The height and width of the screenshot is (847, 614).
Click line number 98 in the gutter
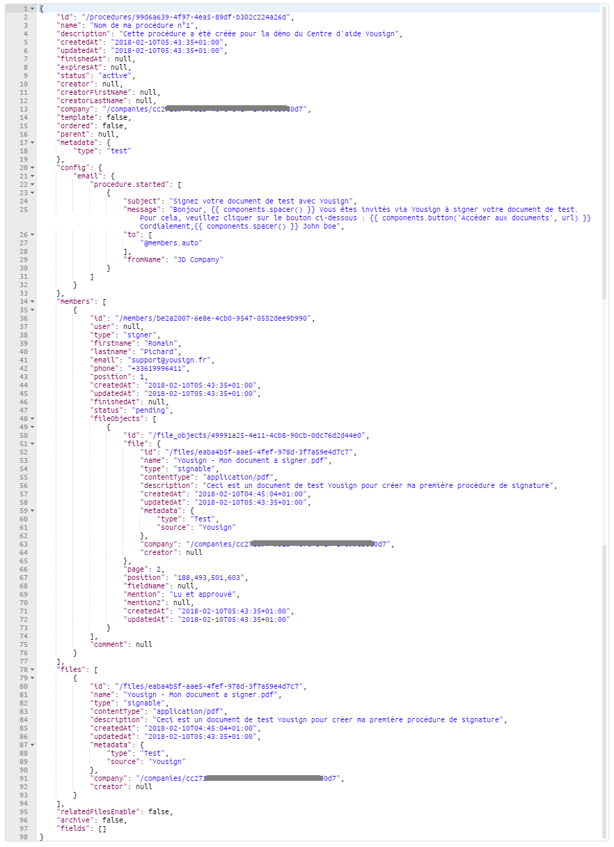pos(24,837)
